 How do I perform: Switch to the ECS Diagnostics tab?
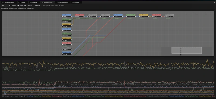click(63, 2)
